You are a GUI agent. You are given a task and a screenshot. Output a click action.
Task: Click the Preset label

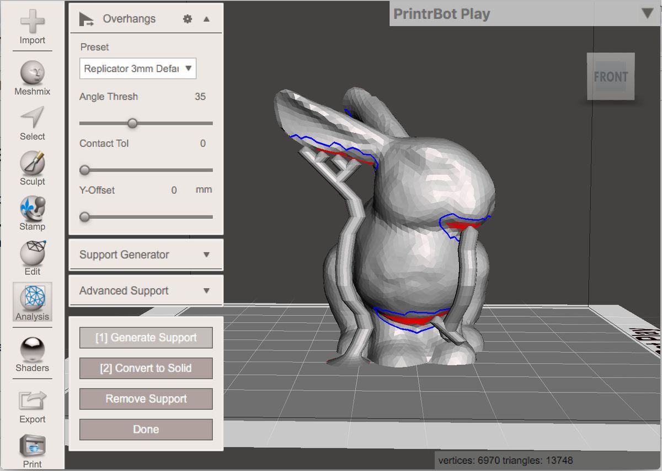pos(95,47)
